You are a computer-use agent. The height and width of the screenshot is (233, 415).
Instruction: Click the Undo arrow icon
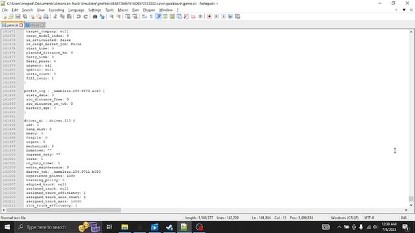[x=78, y=16]
